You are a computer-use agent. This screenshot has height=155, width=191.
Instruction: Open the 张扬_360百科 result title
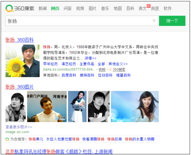(x=19, y=40)
